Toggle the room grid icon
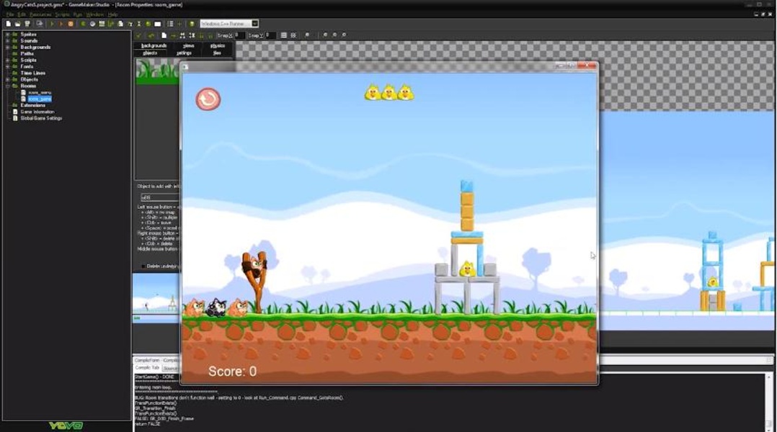 [283, 35]
